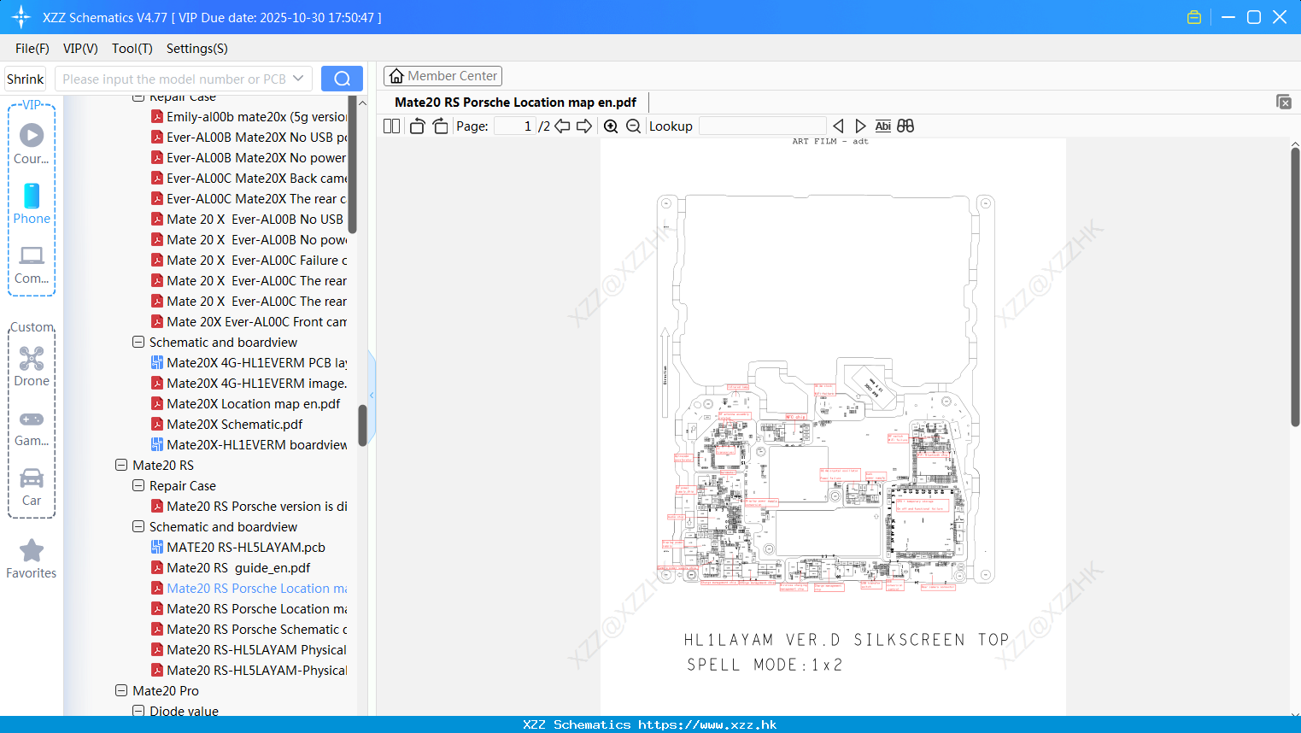Select the Phone category
Image resolution: width=1301 pixels, height=733 pixels.
32,203
